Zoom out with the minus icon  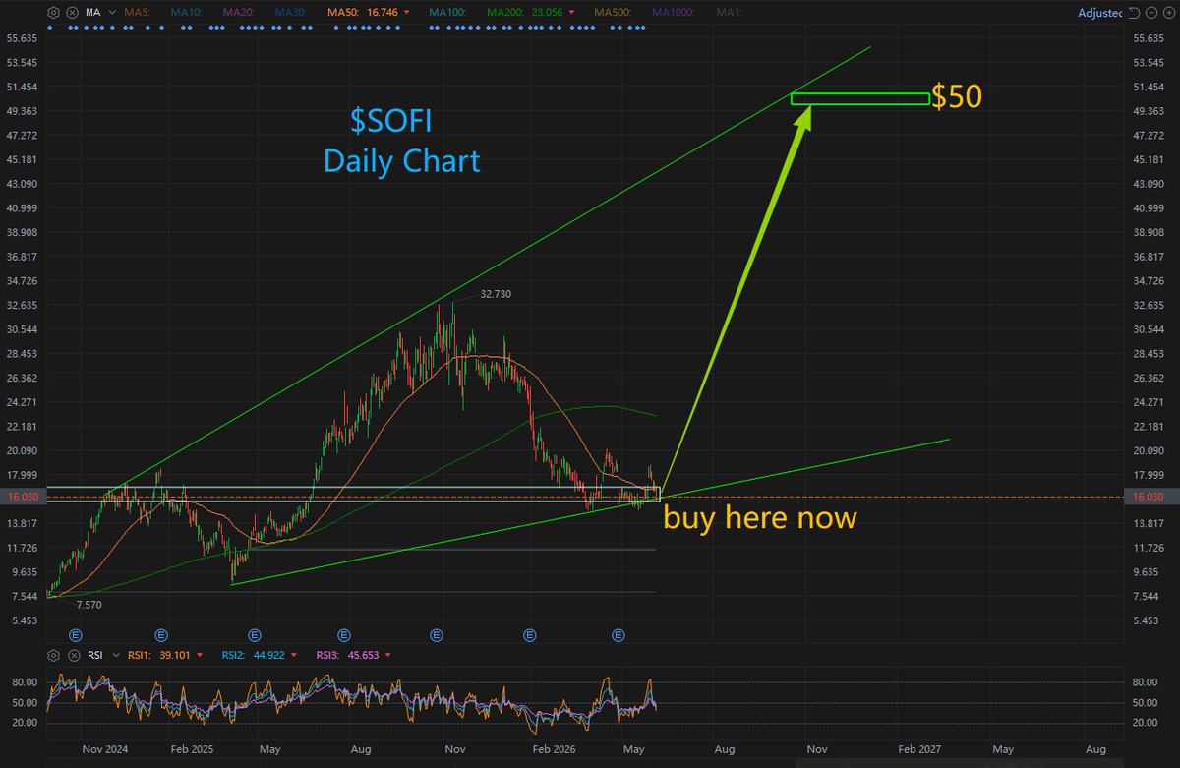[1151, 13]
